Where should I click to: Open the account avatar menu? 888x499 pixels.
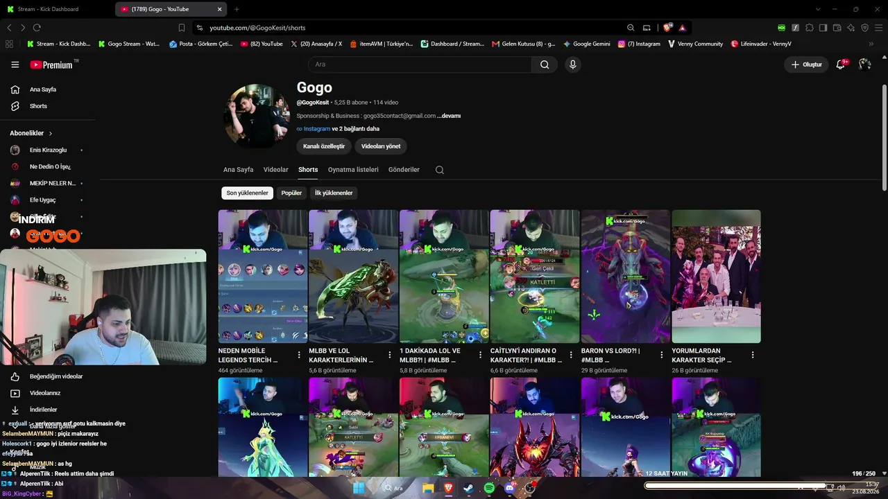point(864,64)
